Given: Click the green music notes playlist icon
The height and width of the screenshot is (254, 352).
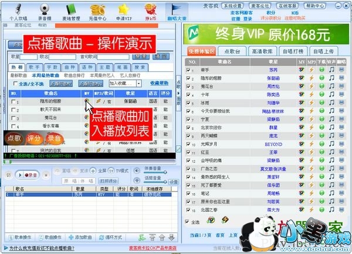Looking at the screenshot, I should (142, 238).
